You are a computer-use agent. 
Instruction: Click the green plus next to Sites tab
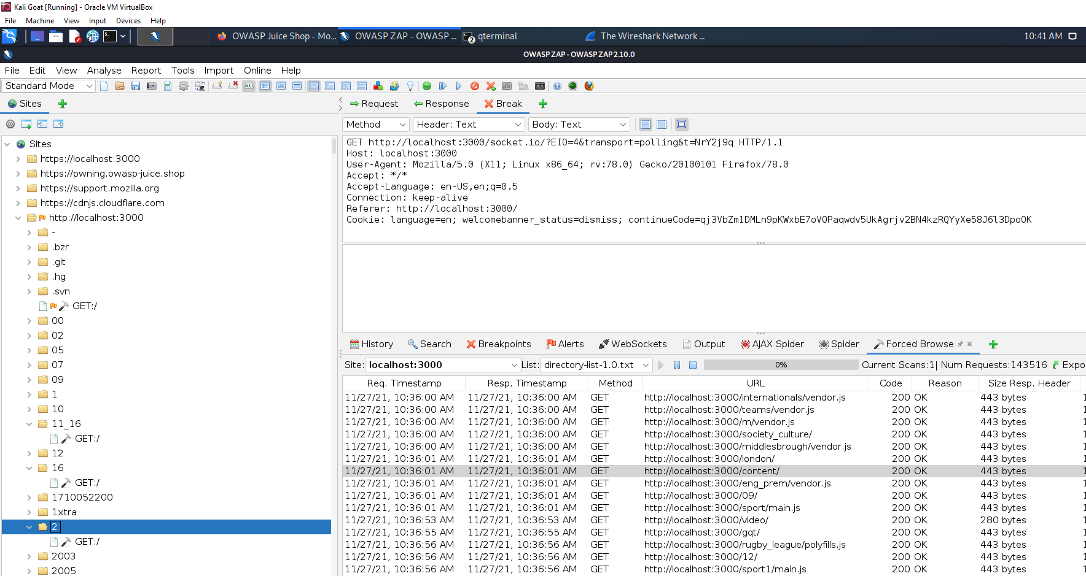[x=63, y=104]
